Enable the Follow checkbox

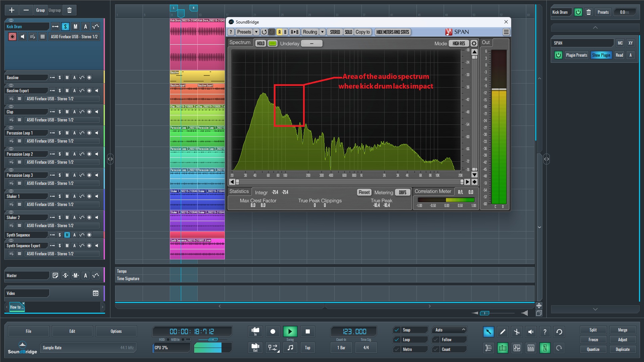pos(436,340)
